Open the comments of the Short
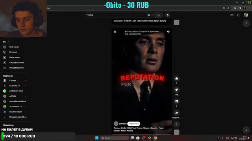Image resolution: width=252 pixels, height=141 pixels. (177, 101)
